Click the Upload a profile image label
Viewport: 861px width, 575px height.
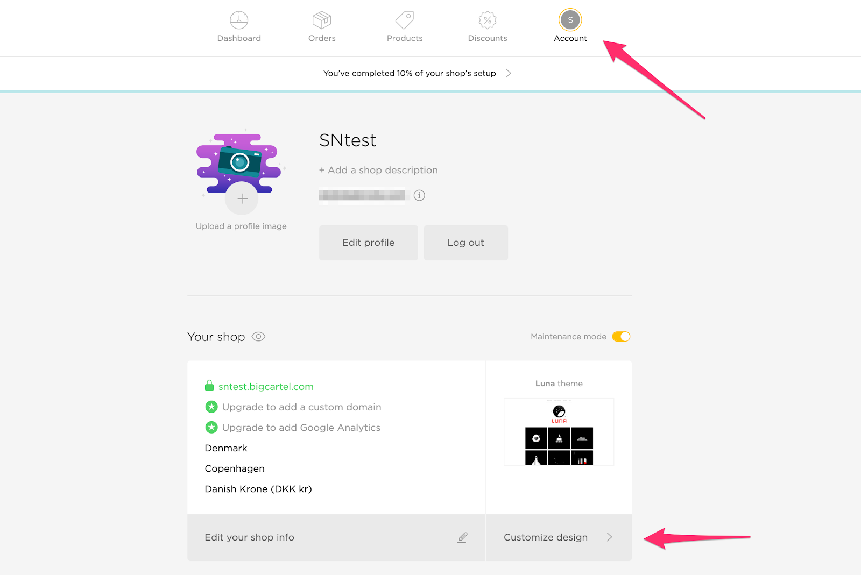[x=241, y=226]
